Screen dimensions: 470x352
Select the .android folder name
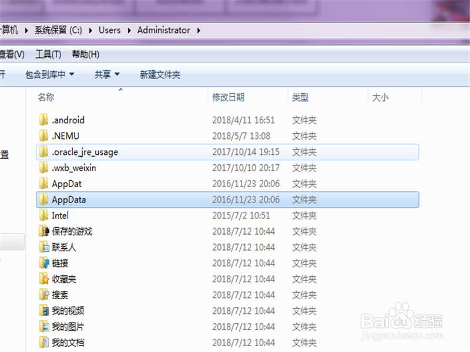(x=68, y=120)
